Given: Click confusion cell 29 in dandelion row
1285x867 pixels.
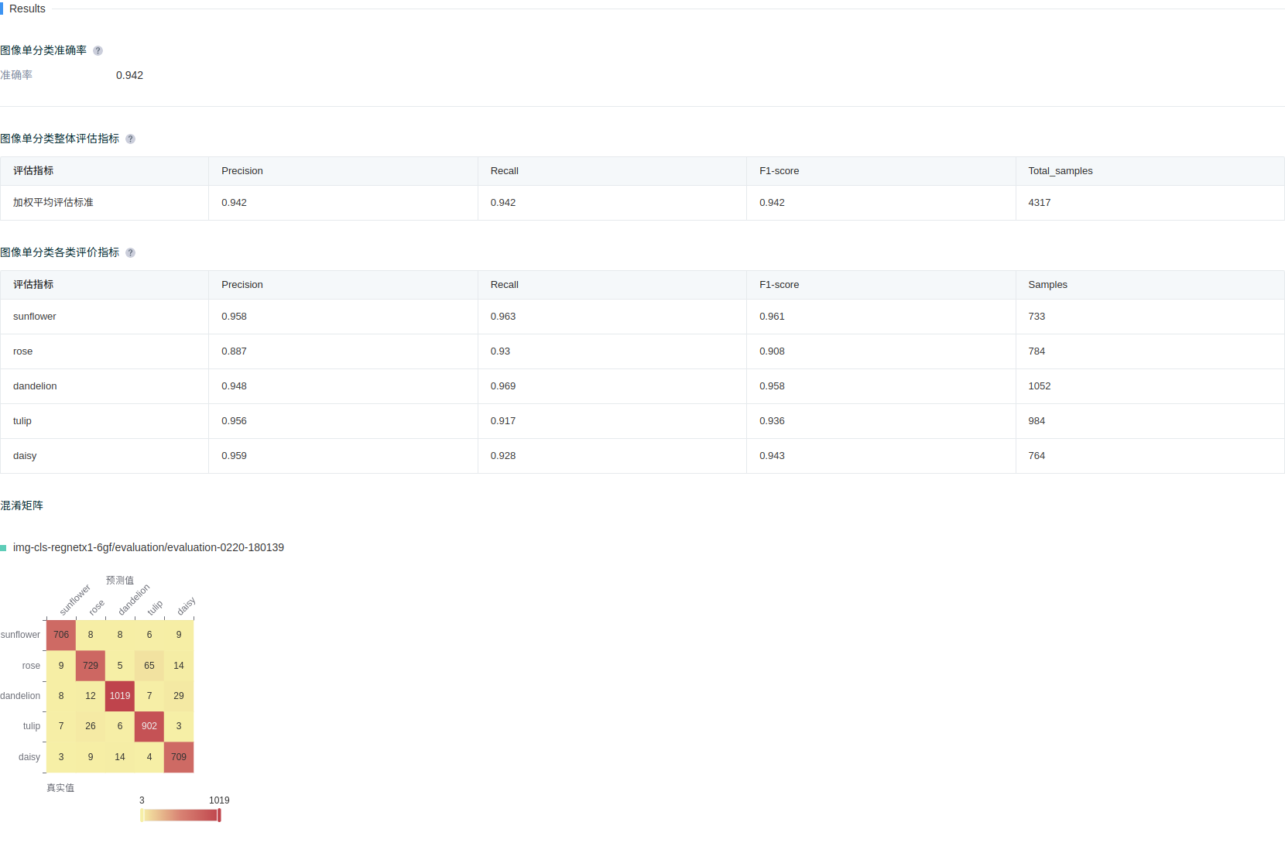Looking at the screenshot, I should click(x=179, y=696).
